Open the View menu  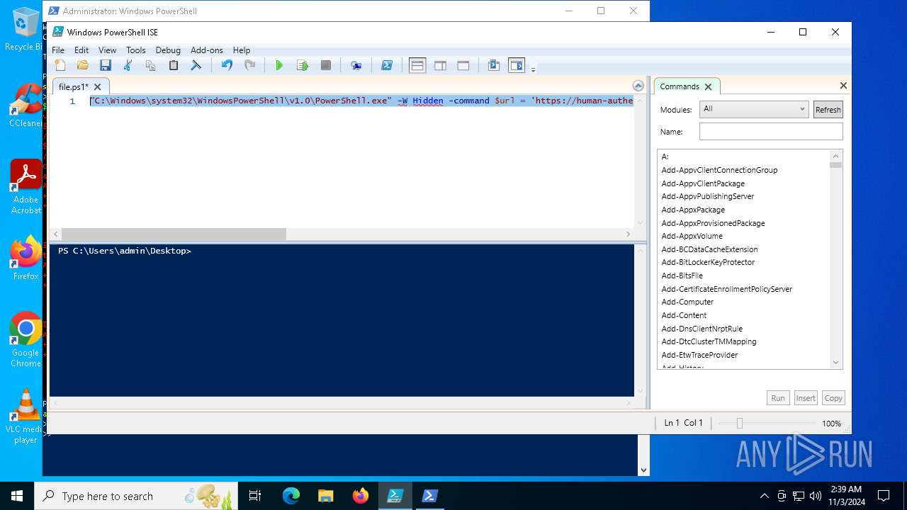107,50
